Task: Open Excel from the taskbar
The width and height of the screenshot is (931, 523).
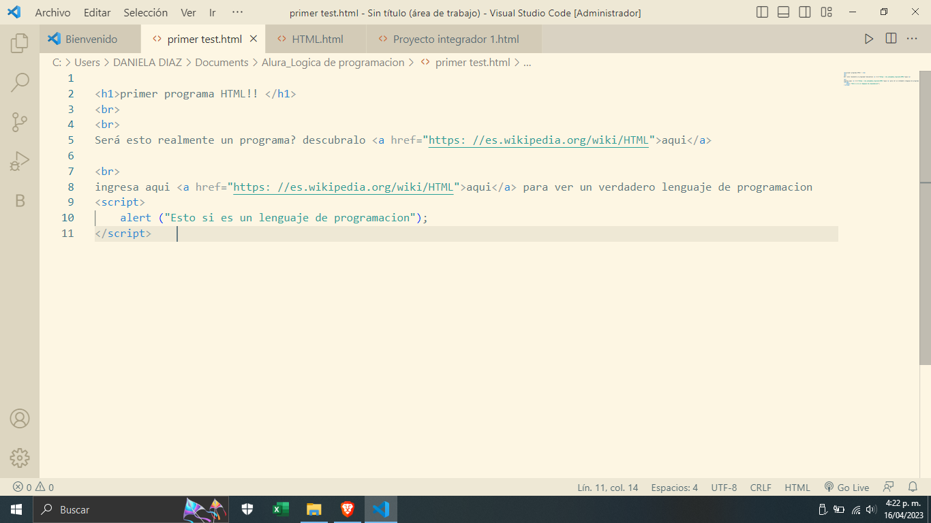Action: (x=280, y=509)
